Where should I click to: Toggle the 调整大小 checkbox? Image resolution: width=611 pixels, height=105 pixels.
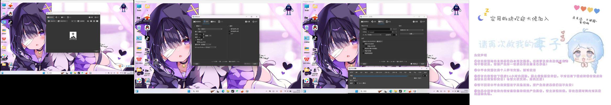[195, 26]
